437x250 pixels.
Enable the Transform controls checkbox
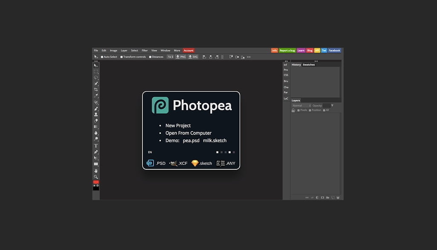122,57
